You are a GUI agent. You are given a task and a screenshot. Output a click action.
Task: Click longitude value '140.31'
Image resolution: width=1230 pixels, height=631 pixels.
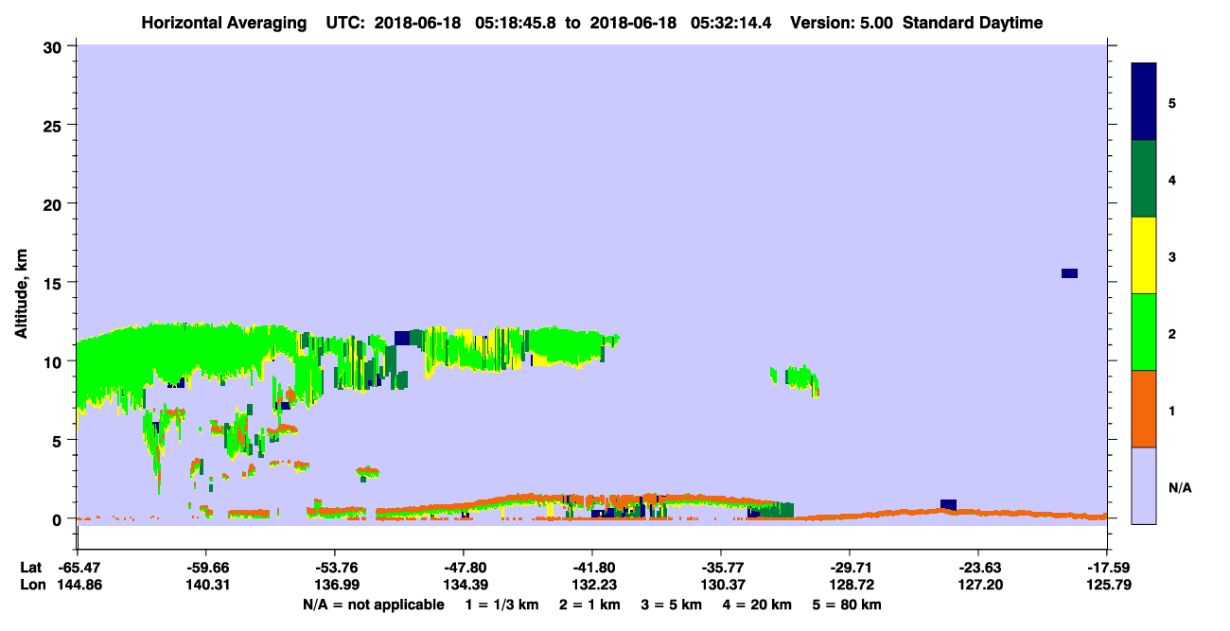206,585
